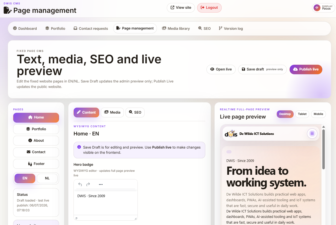This screenshot has width=336, height=225.
Task: Click the View site button
Action: [181, 8]
